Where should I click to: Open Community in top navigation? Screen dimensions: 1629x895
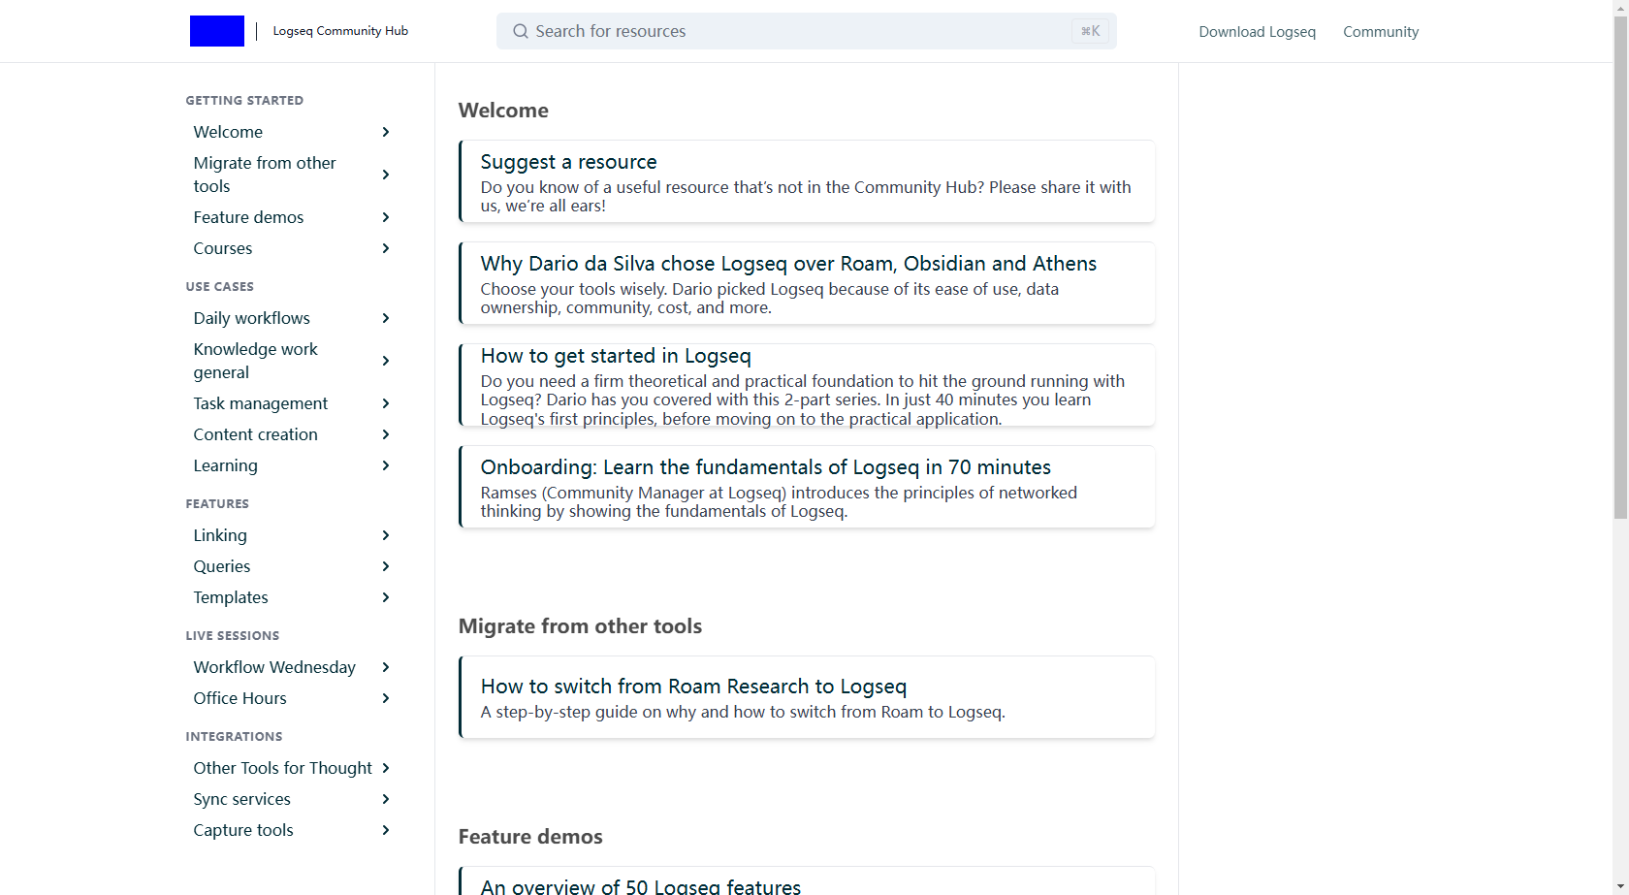[1380, 32]
